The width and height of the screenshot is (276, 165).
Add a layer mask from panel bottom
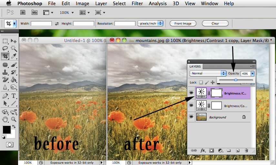click(211, 150)
